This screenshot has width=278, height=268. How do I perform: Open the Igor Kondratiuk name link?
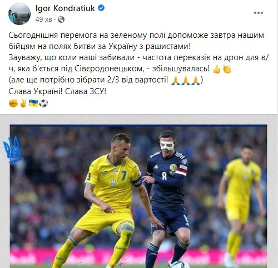pos(65,8)
